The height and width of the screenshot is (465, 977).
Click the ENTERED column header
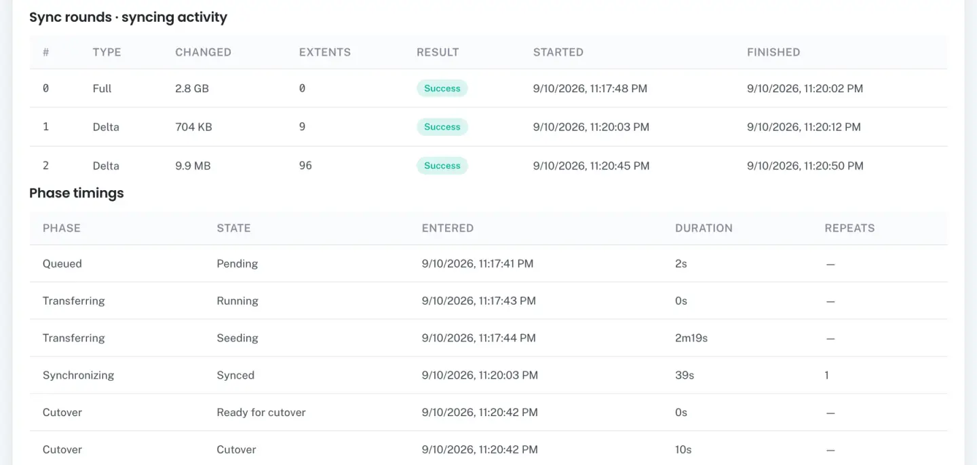[x=448, y=228]
